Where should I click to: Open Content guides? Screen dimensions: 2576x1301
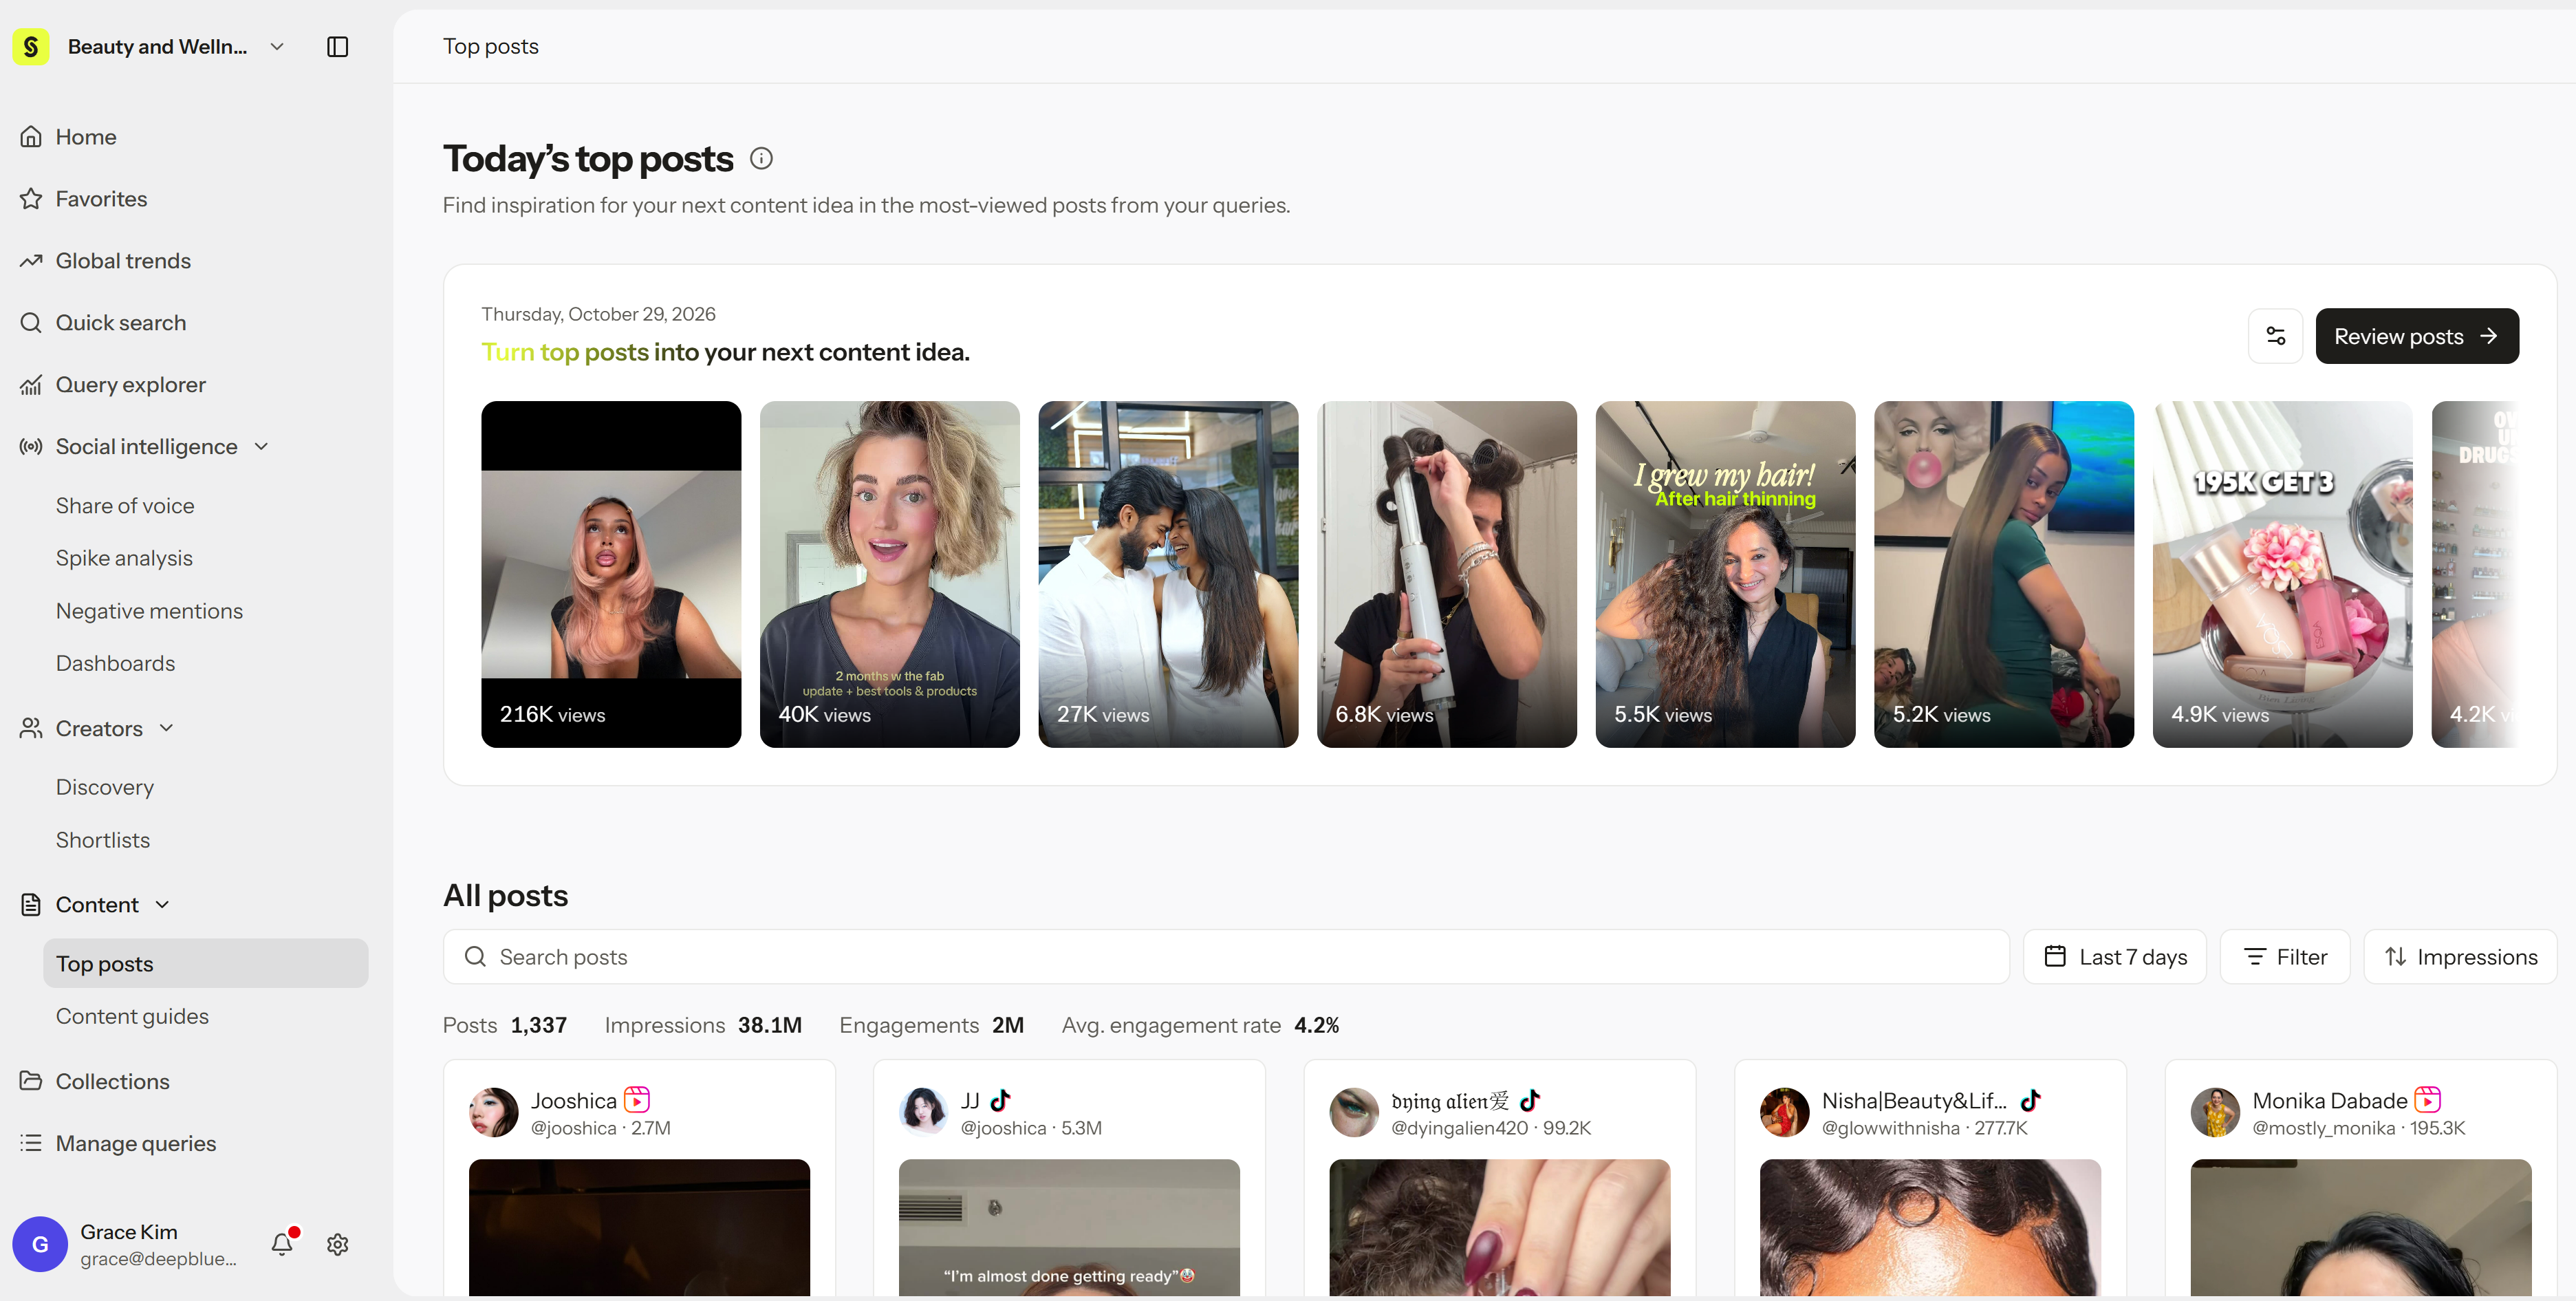pyautogui.click(x=132, y=1016)
